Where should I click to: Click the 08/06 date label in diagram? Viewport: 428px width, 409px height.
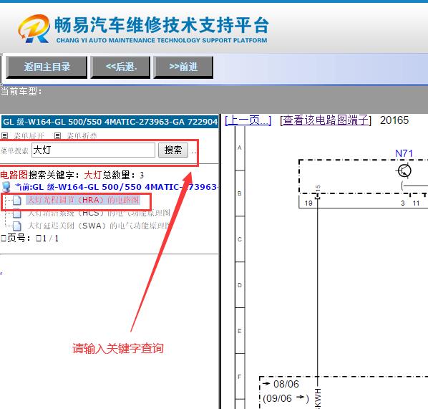(x=286, y=384)
